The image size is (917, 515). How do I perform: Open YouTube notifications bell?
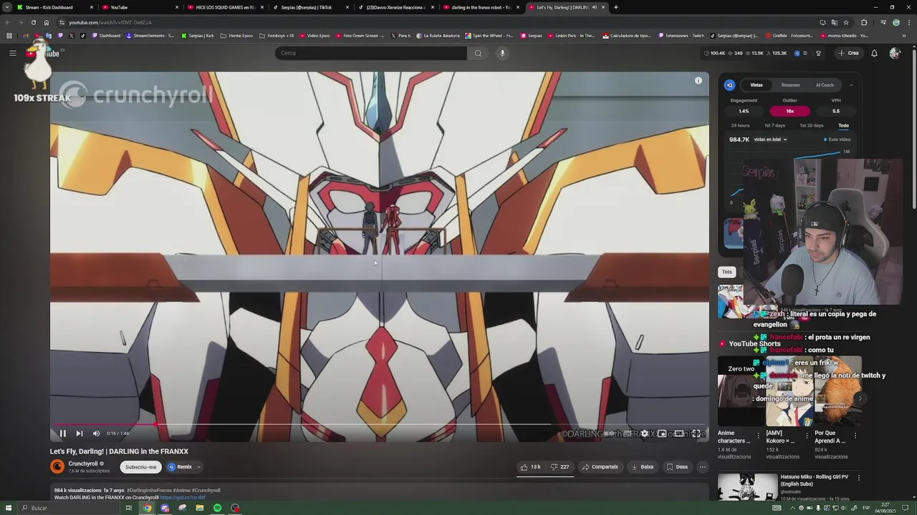click(874, 53)
